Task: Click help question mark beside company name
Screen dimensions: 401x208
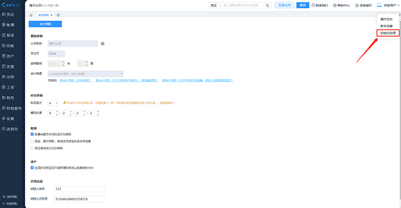Action: click(x=103, y=44)
